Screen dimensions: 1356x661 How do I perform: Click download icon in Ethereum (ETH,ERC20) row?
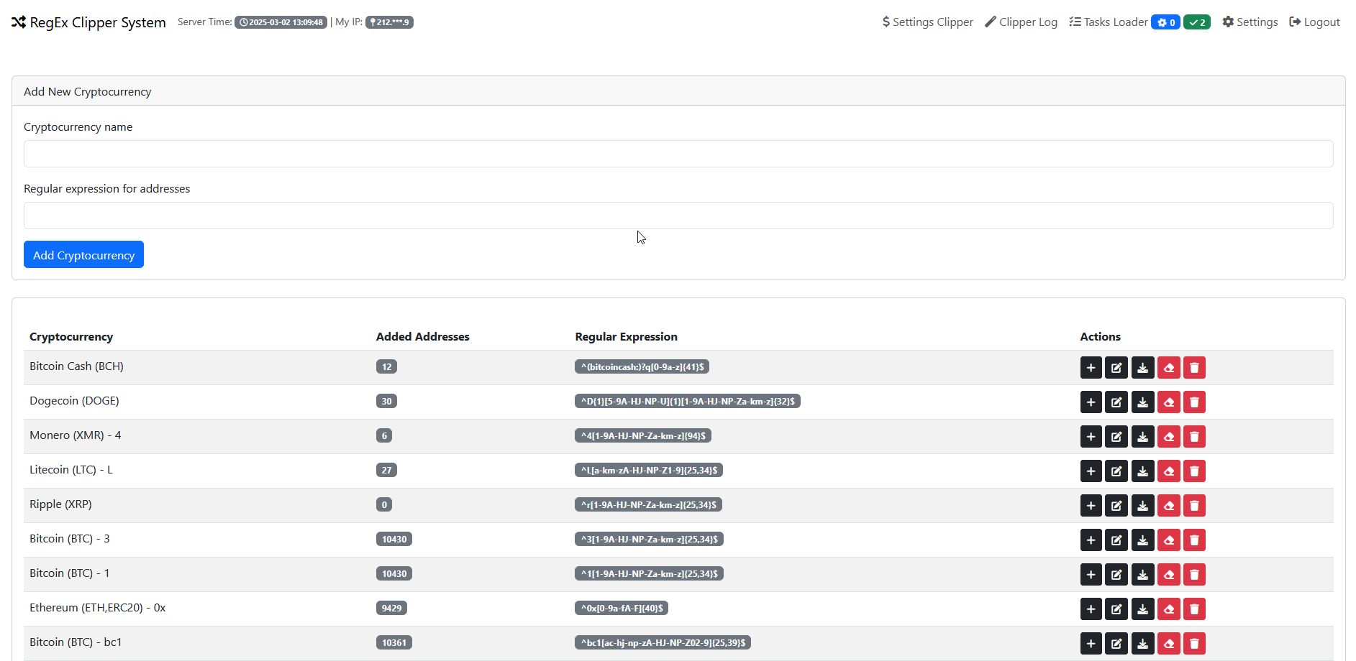(x=1142, y=609)
